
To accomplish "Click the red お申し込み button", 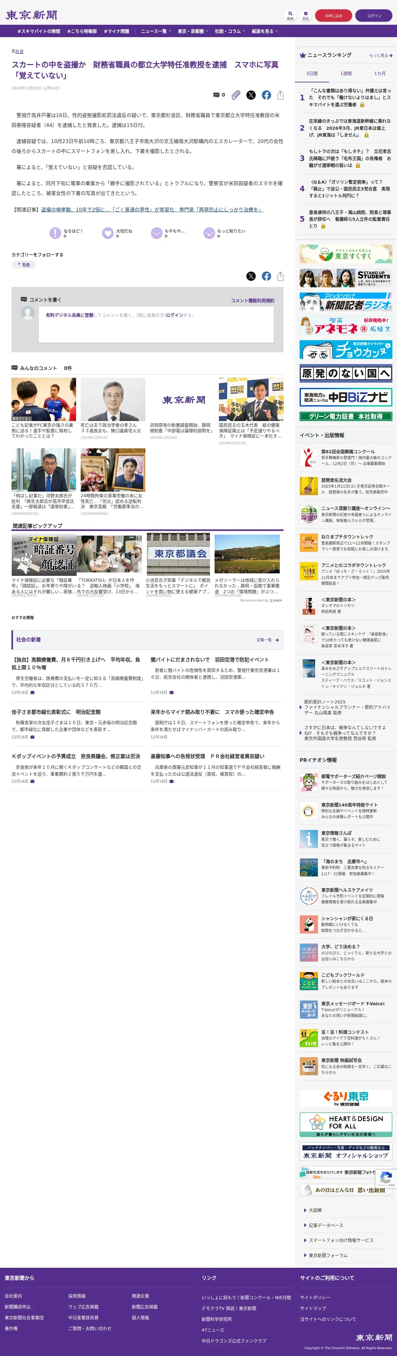I will [333, 15].
